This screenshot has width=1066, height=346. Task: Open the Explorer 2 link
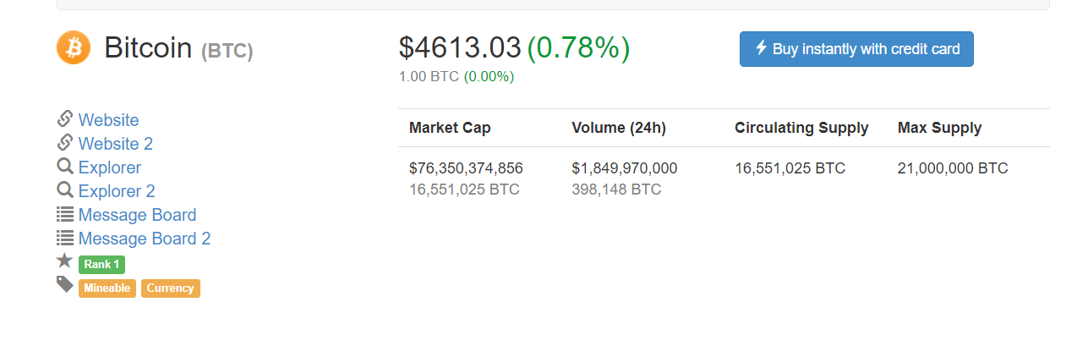pos(117,191)
